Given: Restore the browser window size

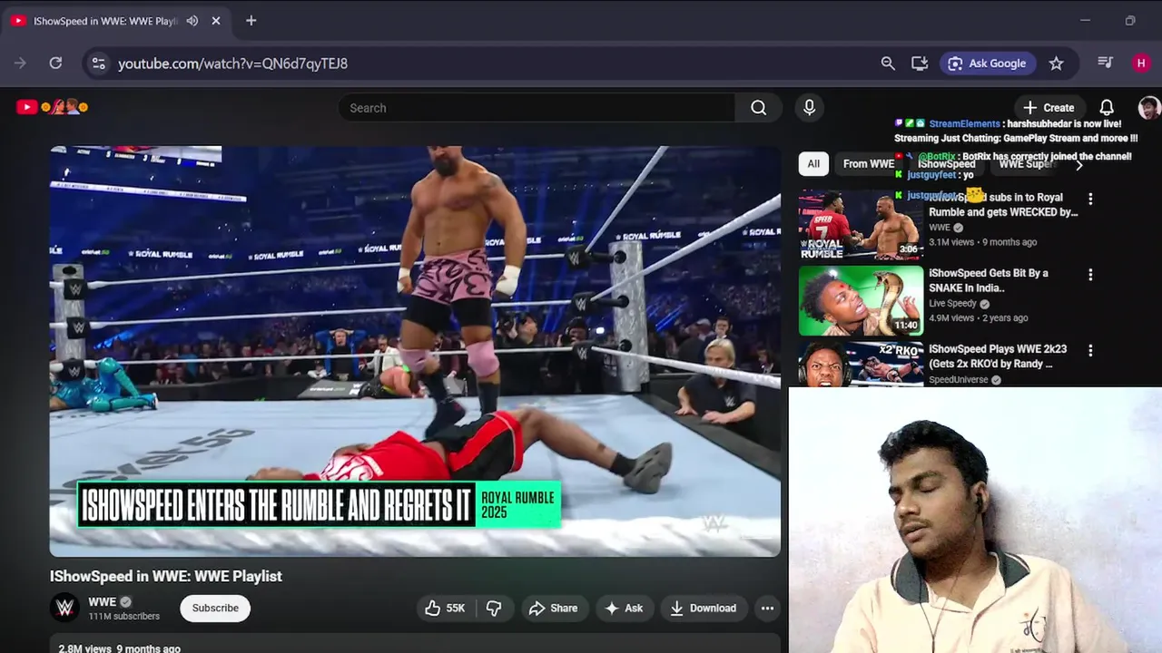Looking at the screenshot, I should click(1130, 20).
